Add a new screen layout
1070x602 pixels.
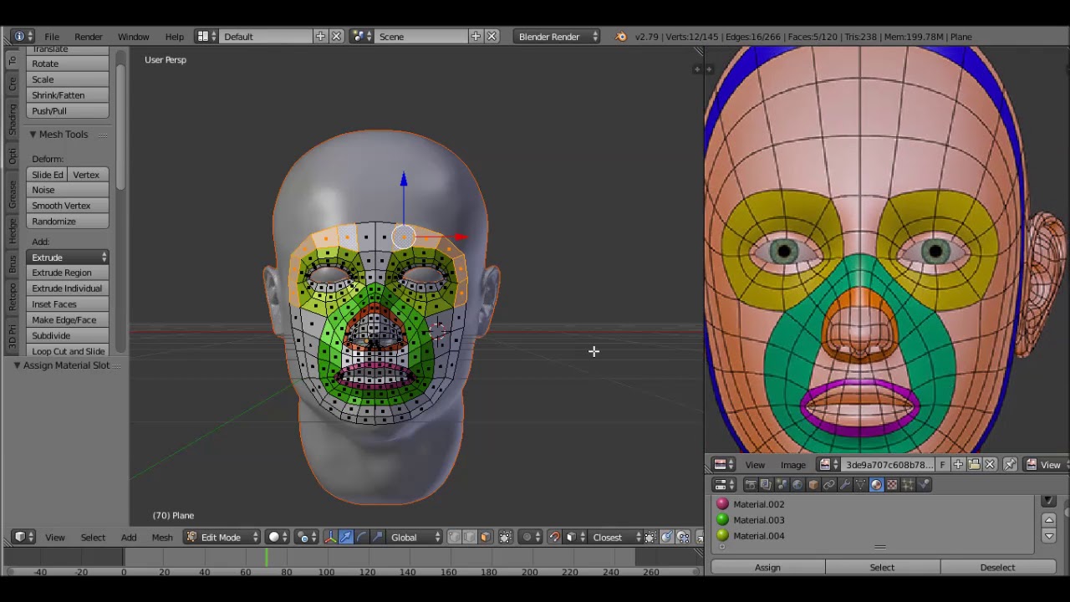click(x=320, y=37)
